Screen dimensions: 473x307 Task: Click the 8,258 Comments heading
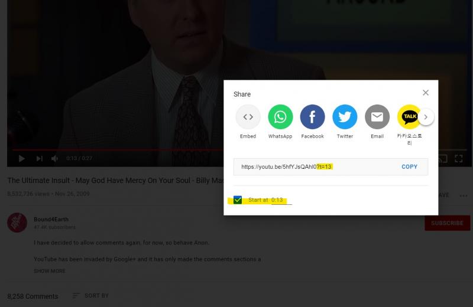pos(33,296)
